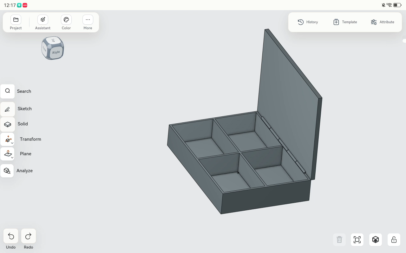The width and height of the screenshot is (406, 253).
Task: Select the Sketch pencil tool
Action: click(x=8, y=109)
